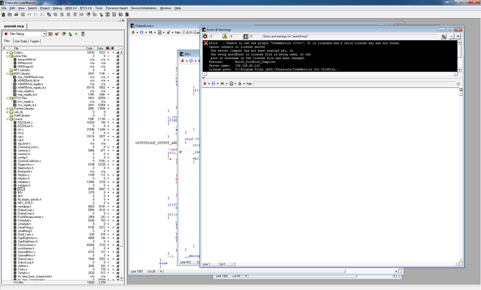The height and width of the screenshot is (290, 481).
Task: Click the Errors message list vertical scrollbar
Action: [x=459, y=56]
